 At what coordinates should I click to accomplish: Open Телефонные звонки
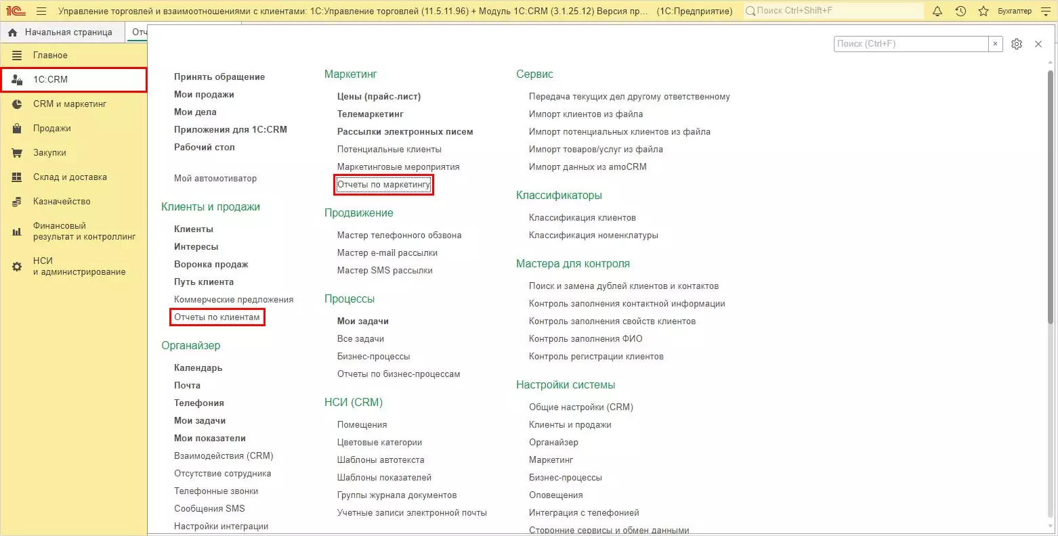tap(216, 491)
